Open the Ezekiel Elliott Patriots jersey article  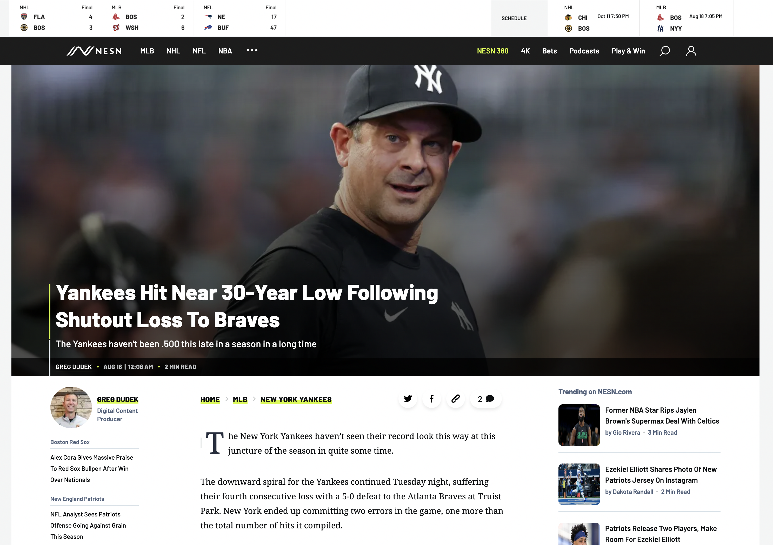pyautogui.click(x=661, y=475)
